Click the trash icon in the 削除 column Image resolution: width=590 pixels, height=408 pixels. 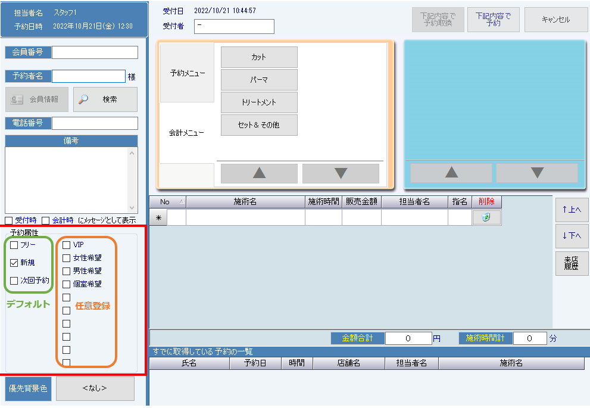coord(486,218)
